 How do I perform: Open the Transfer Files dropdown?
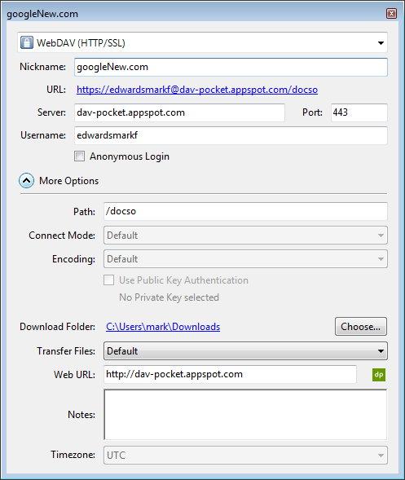point(245,350)
